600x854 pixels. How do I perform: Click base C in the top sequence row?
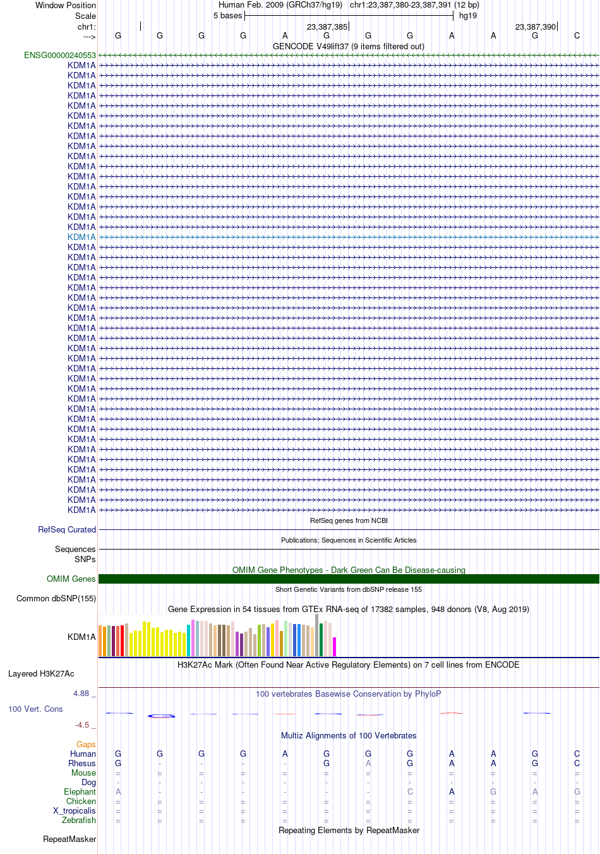click(x=577, y=36)
